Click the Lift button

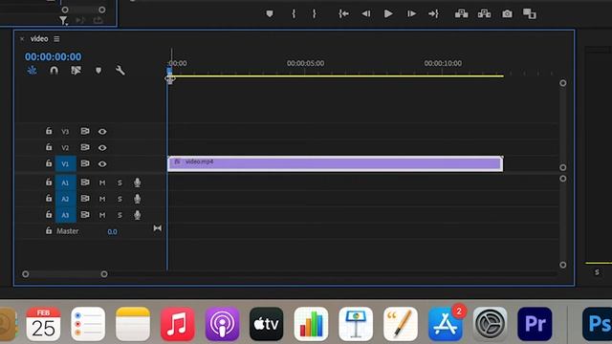pyautogui.click(x=461, y=14)
